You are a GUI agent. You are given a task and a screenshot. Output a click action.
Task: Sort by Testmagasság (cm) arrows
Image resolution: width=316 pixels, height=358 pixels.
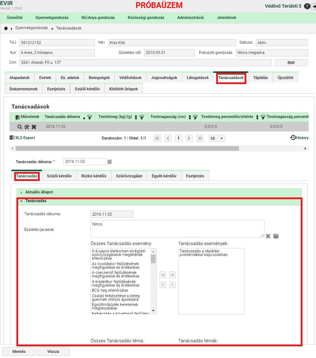pos(190,117)
